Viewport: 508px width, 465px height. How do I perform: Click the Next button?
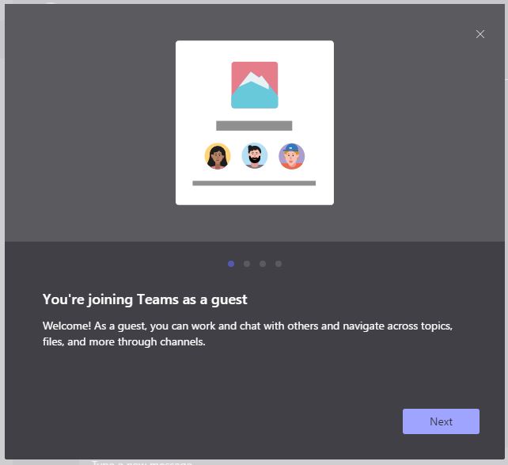[x=441, y=421]
